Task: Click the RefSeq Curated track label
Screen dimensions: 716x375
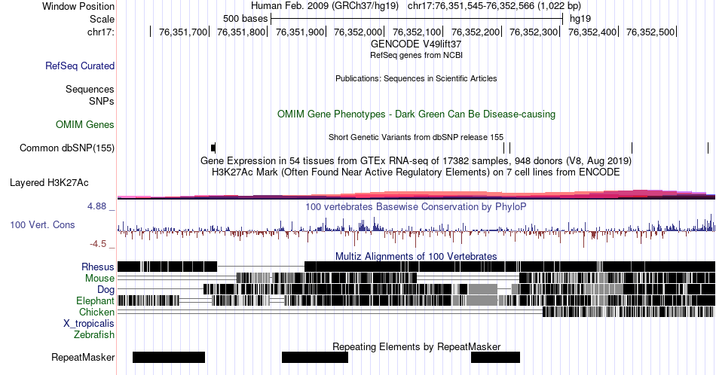Action: [80, 66]
